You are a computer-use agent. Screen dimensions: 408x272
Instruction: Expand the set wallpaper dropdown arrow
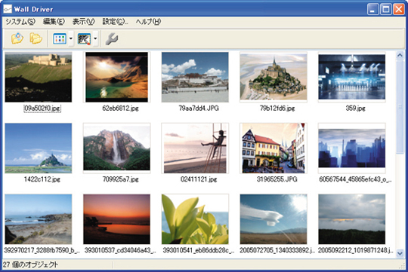(95, 38)
